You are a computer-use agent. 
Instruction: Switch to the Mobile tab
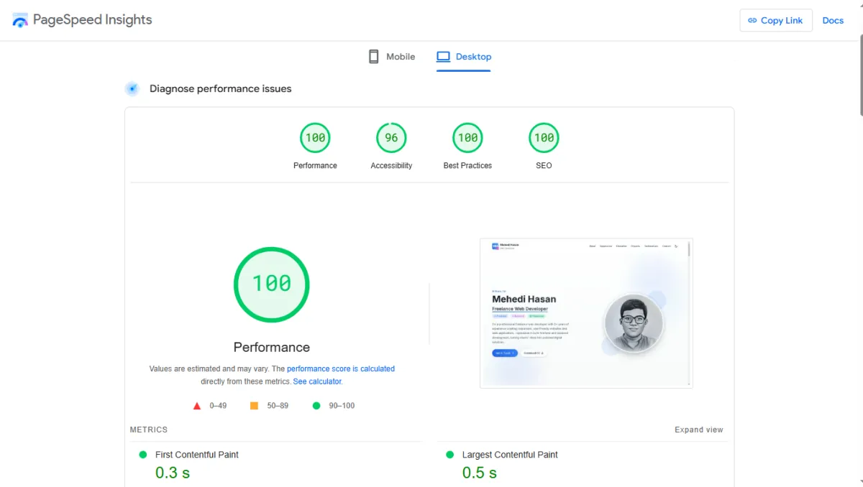click(x=392, y=57)
